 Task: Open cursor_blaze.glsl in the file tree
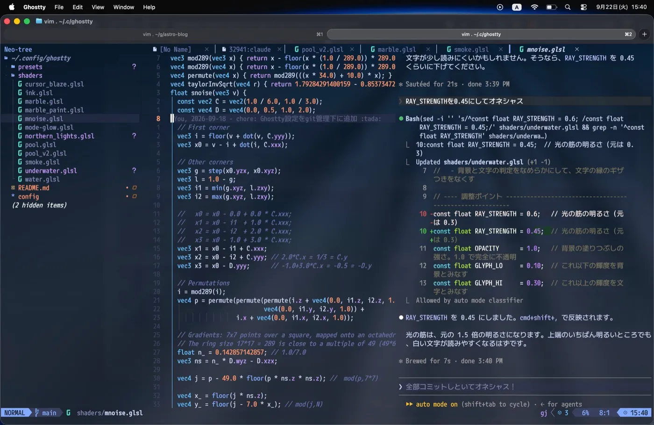[x=54, y=84]
